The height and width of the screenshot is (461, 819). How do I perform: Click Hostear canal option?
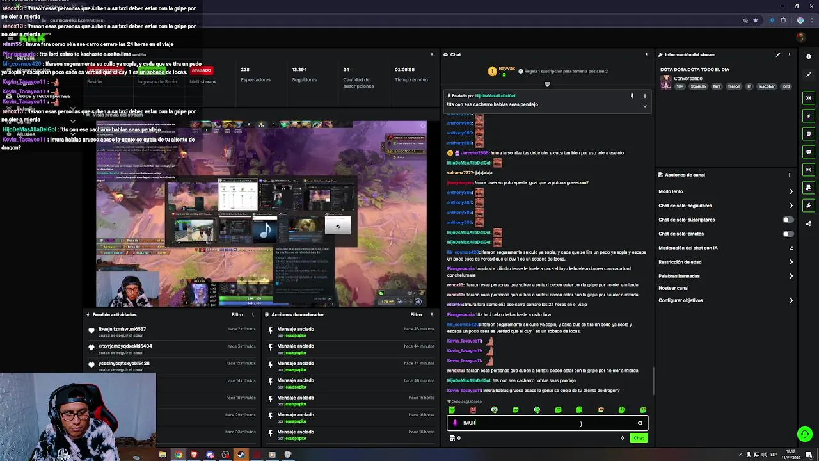coord(673,289)
